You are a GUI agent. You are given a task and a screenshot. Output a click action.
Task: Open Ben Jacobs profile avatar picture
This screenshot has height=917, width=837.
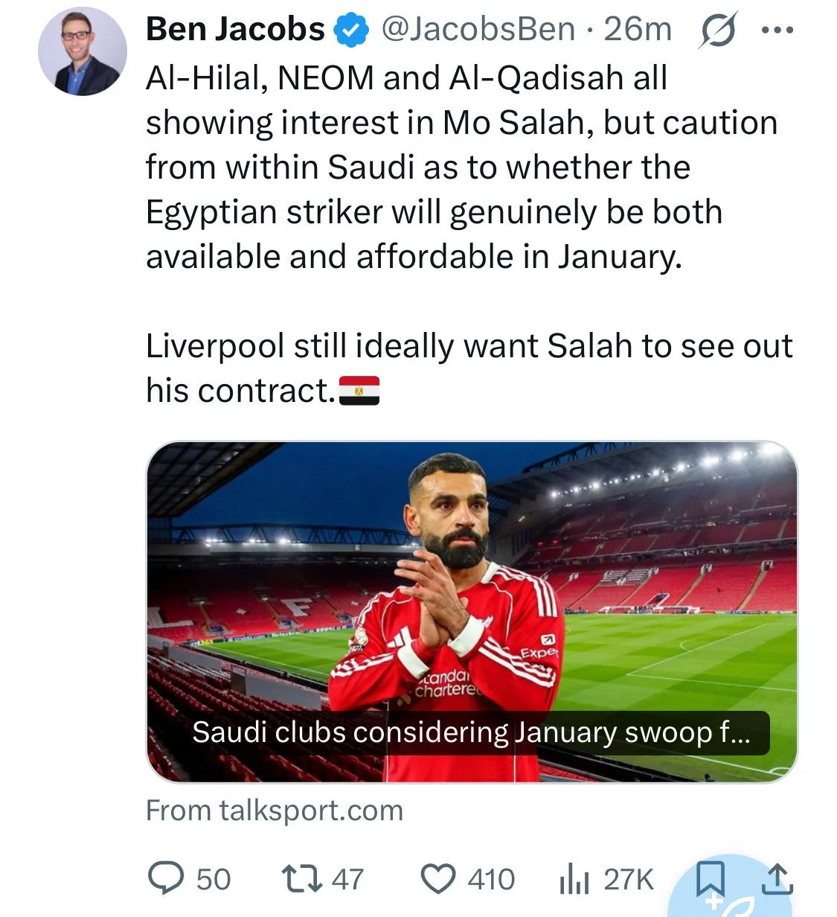coord(82,51)
